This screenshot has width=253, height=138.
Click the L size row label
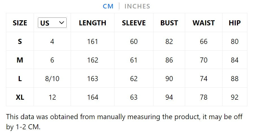[x=20, y=79]
